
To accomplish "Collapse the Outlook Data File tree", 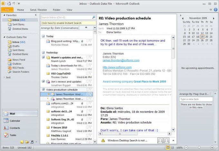I will (4, 37).
